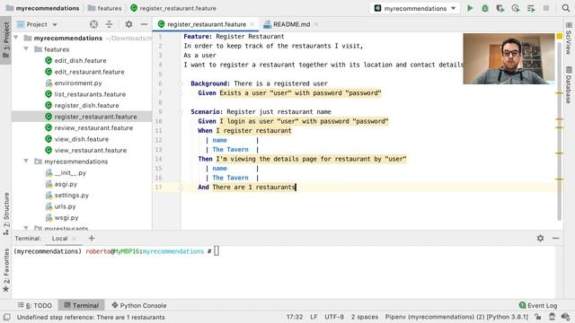Open the Pipenv interpreter selector

[x=456, y=317]
